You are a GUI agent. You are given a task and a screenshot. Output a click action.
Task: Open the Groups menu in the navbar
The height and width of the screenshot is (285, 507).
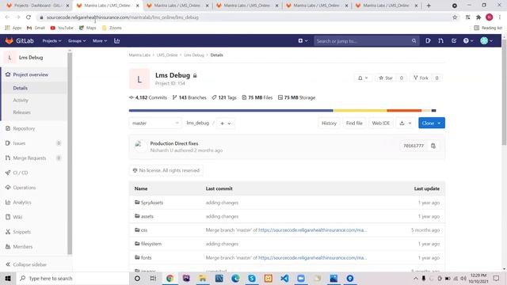click(x=77, y=40)
